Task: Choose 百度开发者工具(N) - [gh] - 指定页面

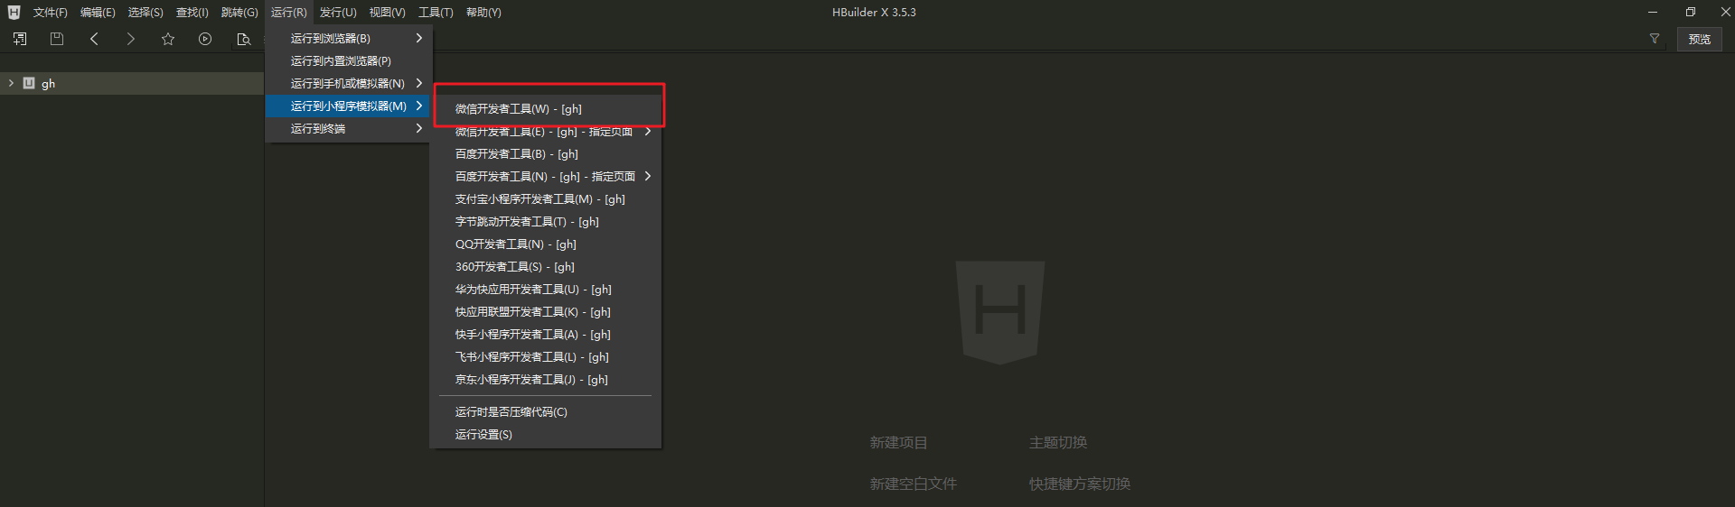Action: coord(548,176)
